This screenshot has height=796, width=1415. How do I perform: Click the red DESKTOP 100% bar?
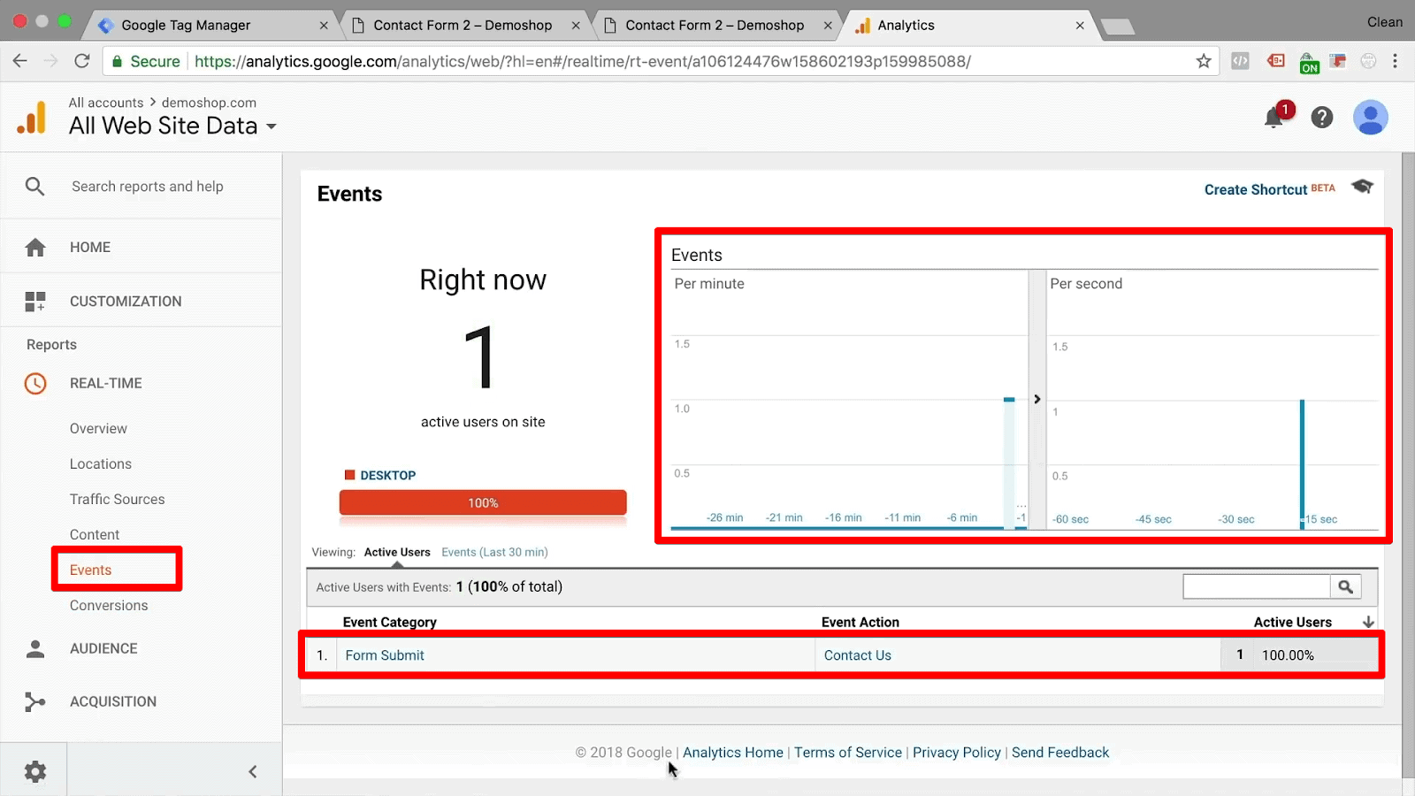(x=483, y=502)
